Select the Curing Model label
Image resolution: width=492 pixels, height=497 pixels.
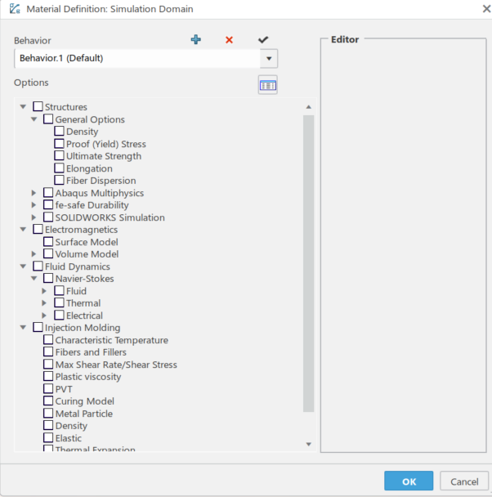pos(84,401)
